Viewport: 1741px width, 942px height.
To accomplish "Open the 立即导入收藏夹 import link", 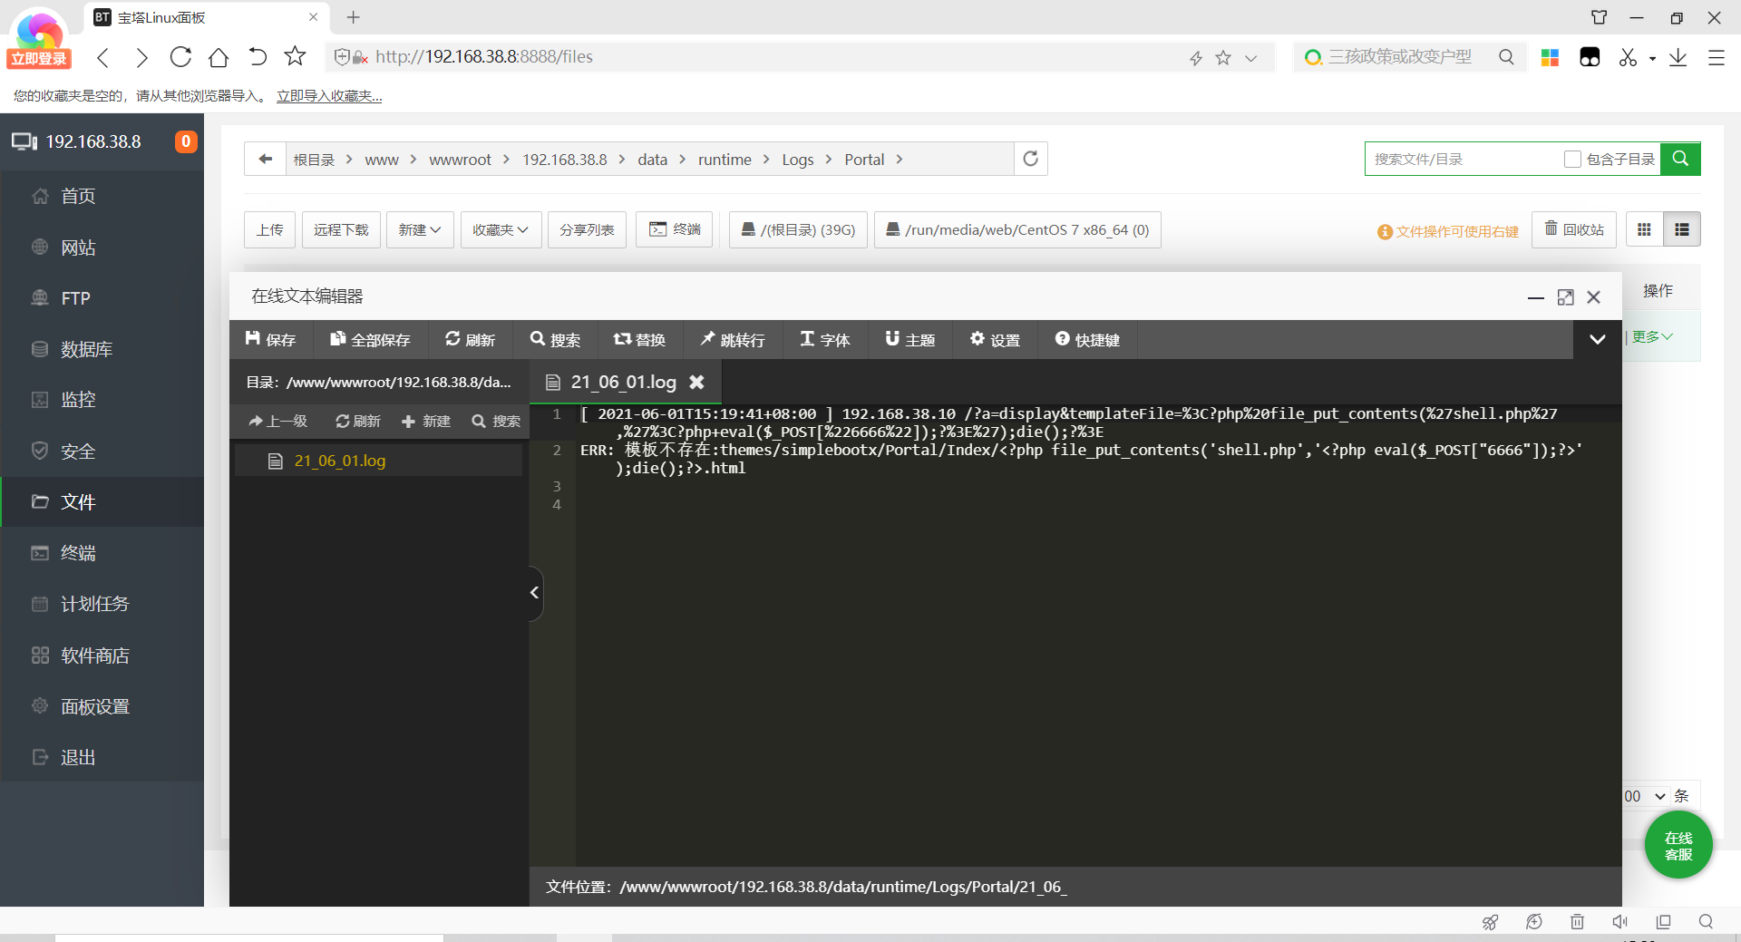I will 328,95.
